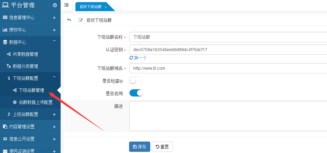Switch to the 修改下级站群 tab
Image resolution: width=327 pixels, height=153 pixels.
[90, 7]
